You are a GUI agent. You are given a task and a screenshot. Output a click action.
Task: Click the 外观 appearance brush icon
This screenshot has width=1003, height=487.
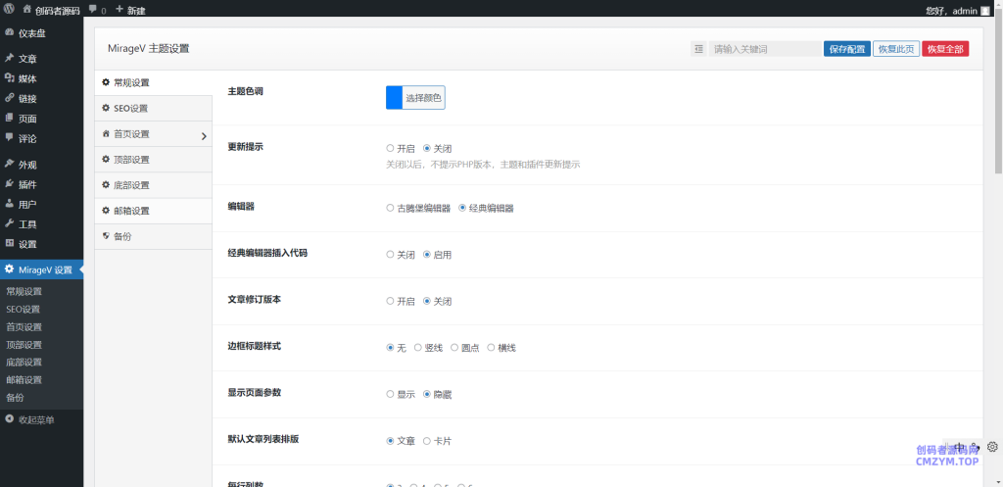[x=9, y=165]
